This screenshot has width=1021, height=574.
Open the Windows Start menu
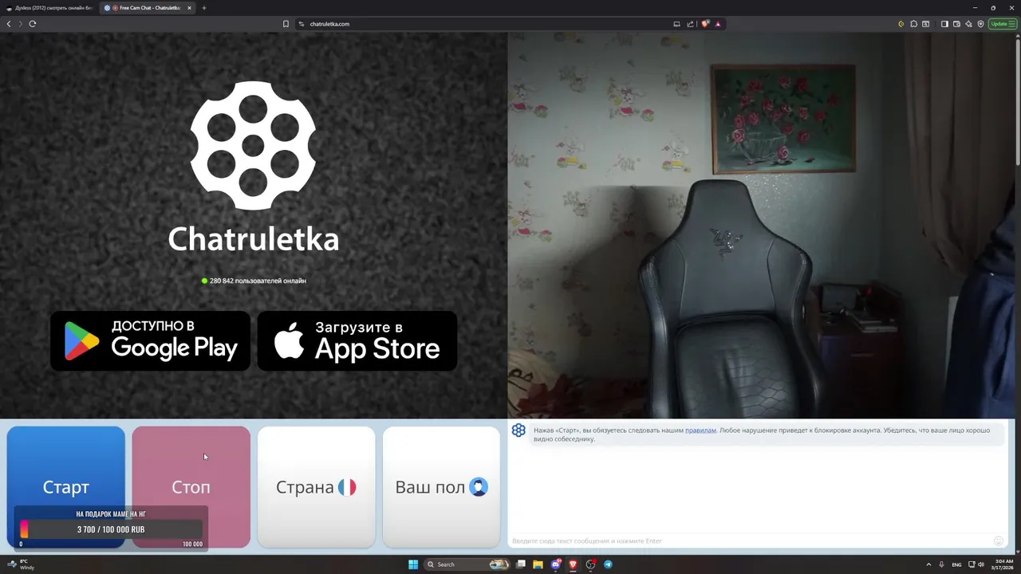click(413, 564)
